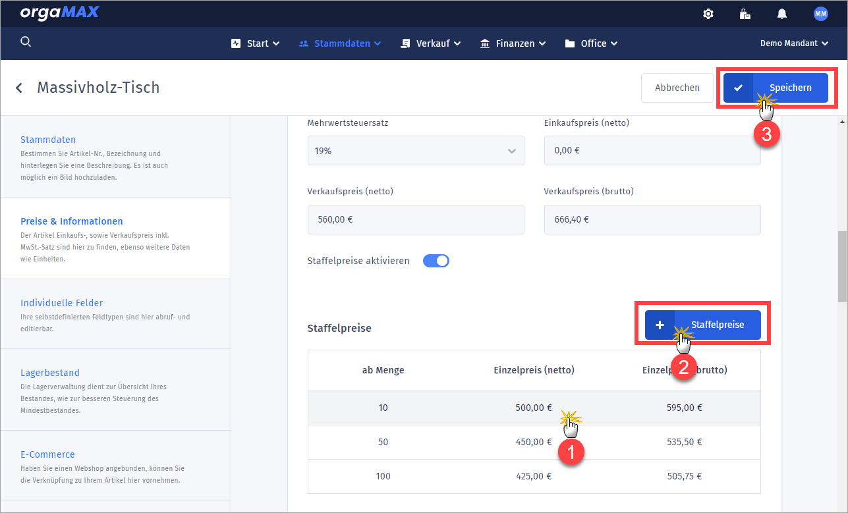Viewport: 848px width, 513px height.
Task: Click the Abbrechen button
Action: coord(677,88)
